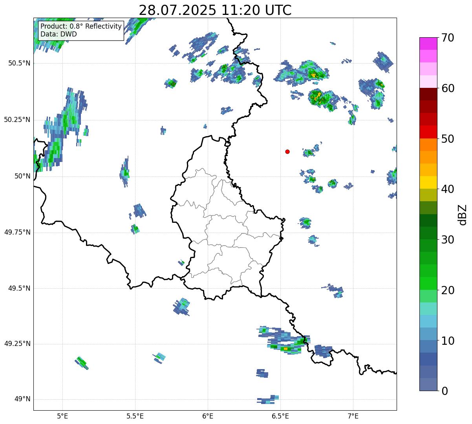Click the longitude label '7°E'

coord(353,416)
